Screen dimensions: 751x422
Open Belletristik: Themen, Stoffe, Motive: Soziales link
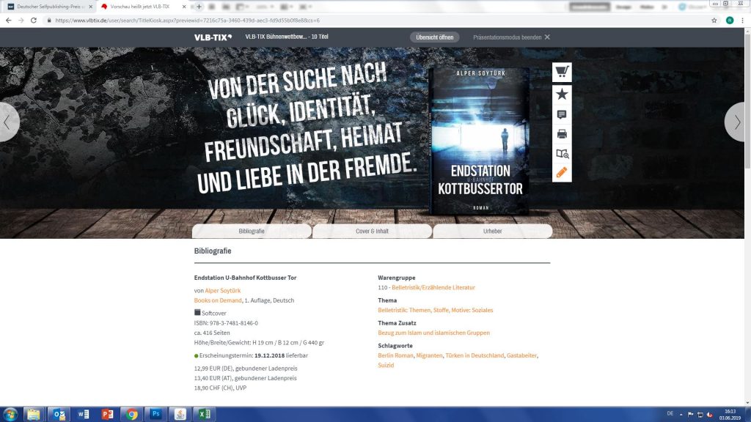pyautogui.click(x=436, y=310)
